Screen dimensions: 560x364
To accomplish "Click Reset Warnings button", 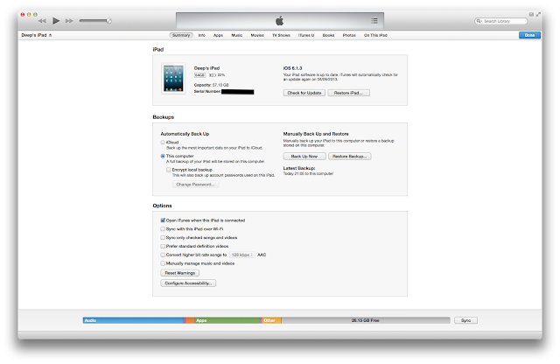I will (x=180, y=273).
